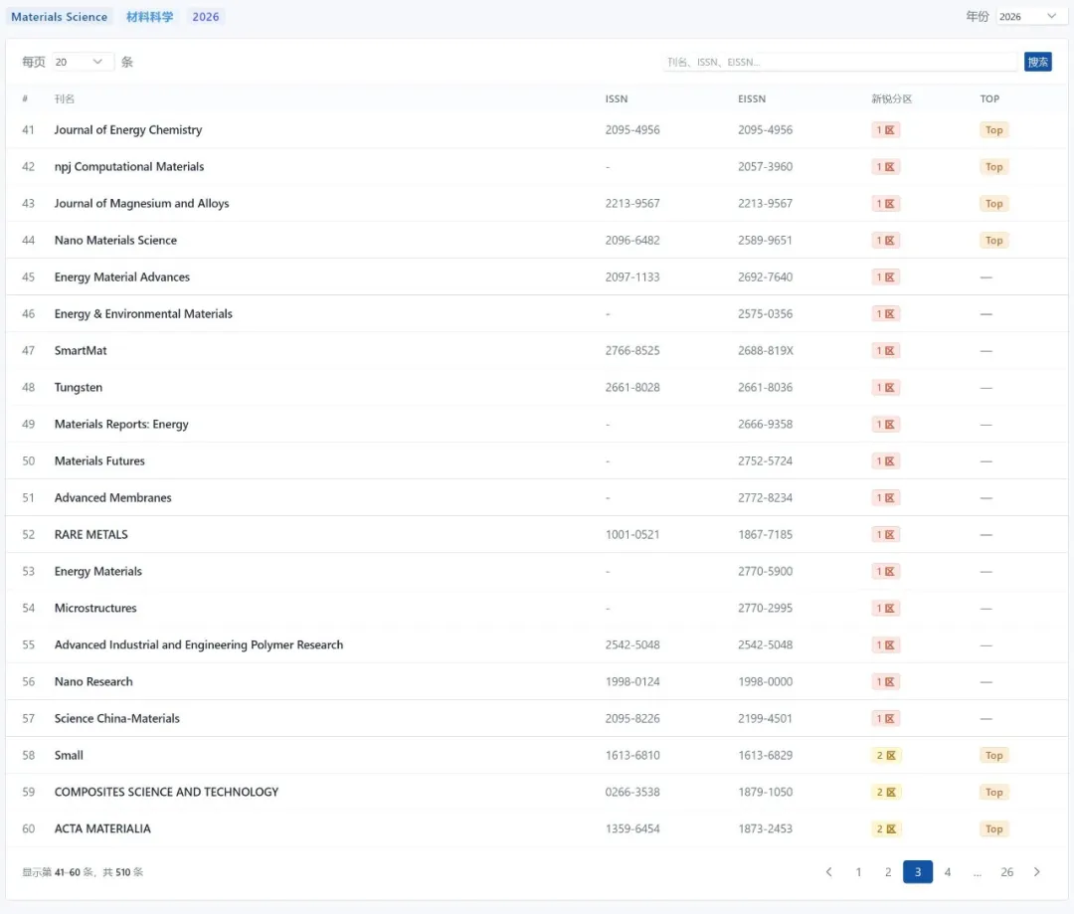Click the journal name or ISSN search field
The width and height of the screenshot is (1074, 914).
(839, 62)
